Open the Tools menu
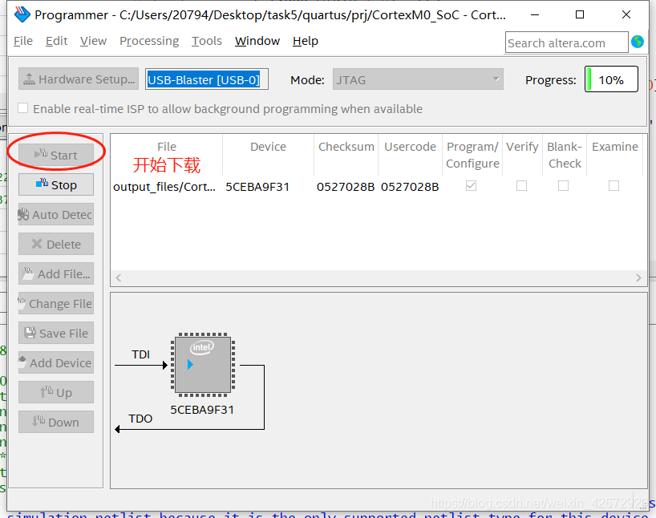This screenshot has width=656, height=518. [x=207, y=41]
